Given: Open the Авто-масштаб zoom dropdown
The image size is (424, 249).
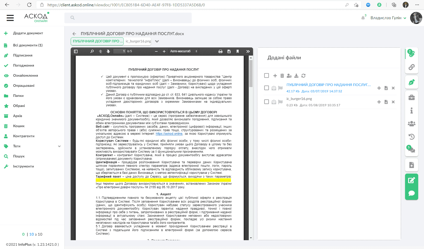Looking at the screenshot, I should pos(184,51).
